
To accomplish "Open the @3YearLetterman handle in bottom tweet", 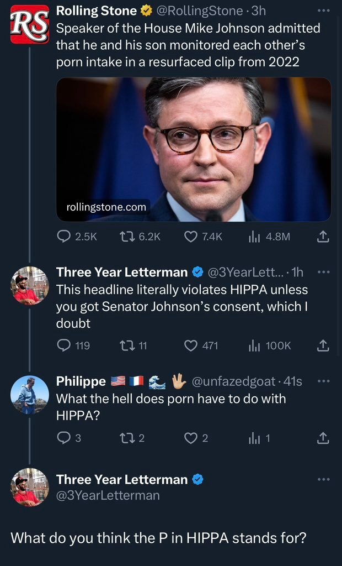I will 108,495.
